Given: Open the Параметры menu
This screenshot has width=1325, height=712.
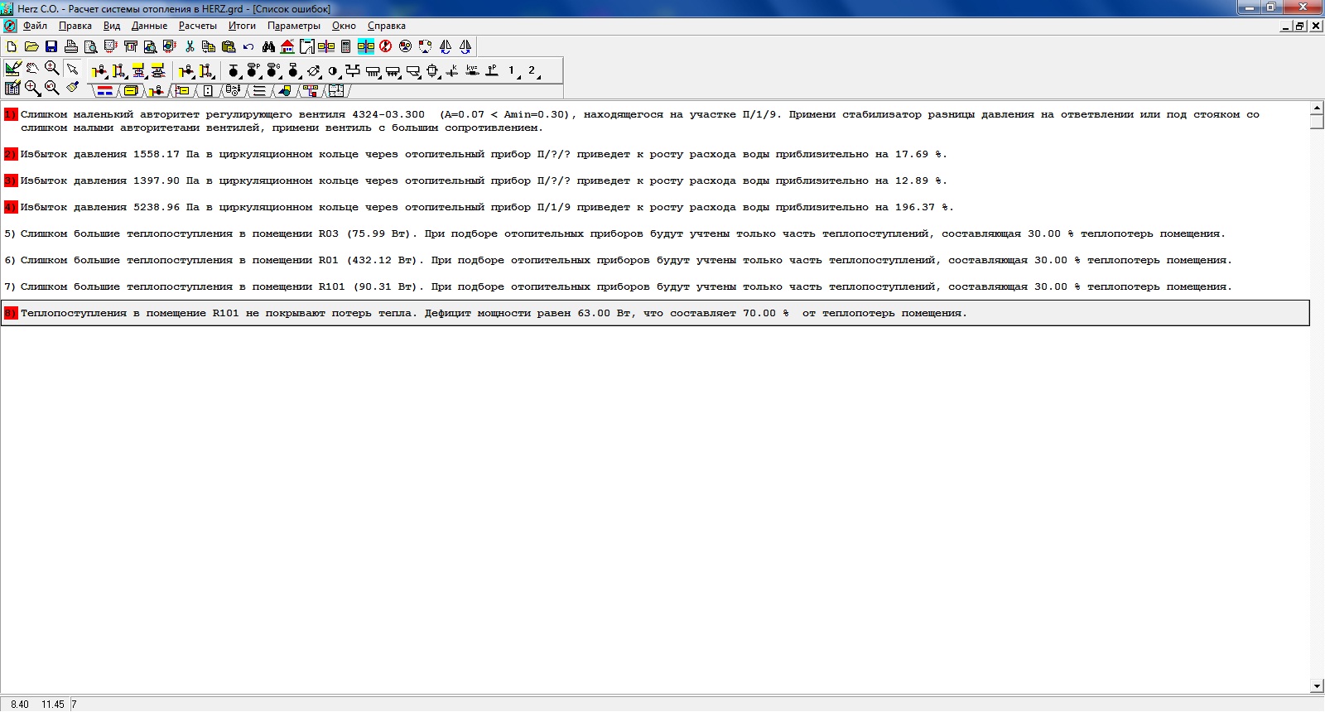Looking at the screenshot, I should [293, 26].
